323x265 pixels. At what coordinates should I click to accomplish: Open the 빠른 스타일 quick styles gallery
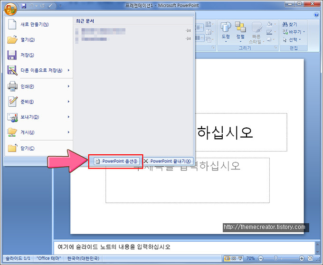[x=256, y=33]
